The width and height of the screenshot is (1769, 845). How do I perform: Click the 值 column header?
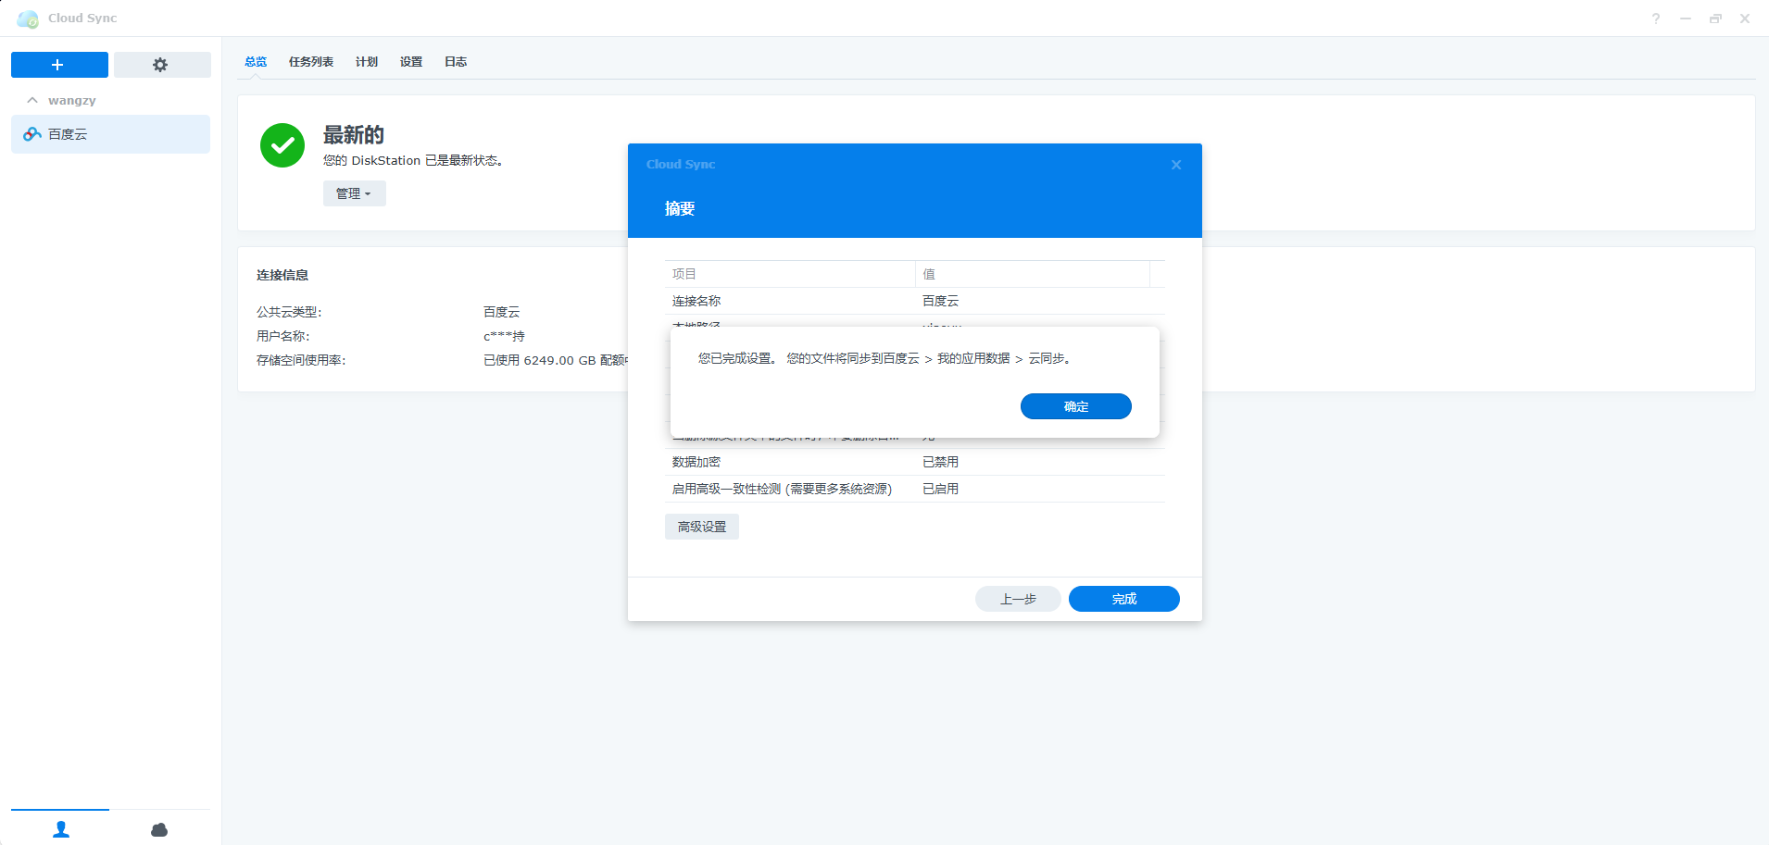(1033, 274)
